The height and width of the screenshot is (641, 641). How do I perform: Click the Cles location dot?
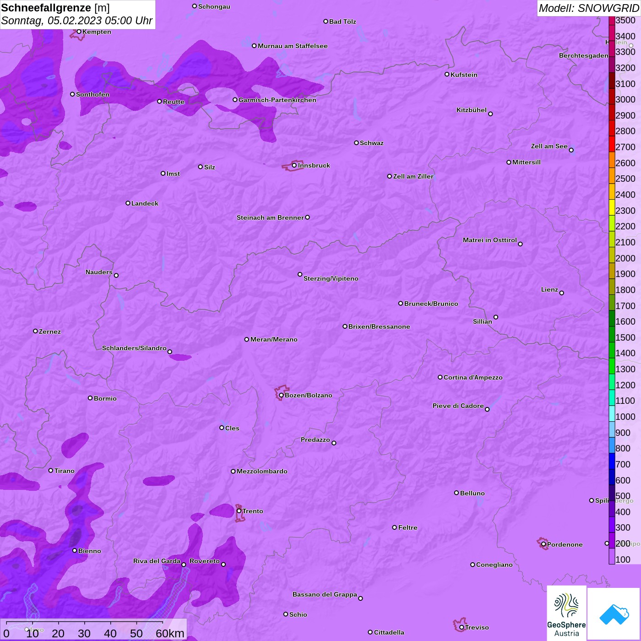(222, 428)
